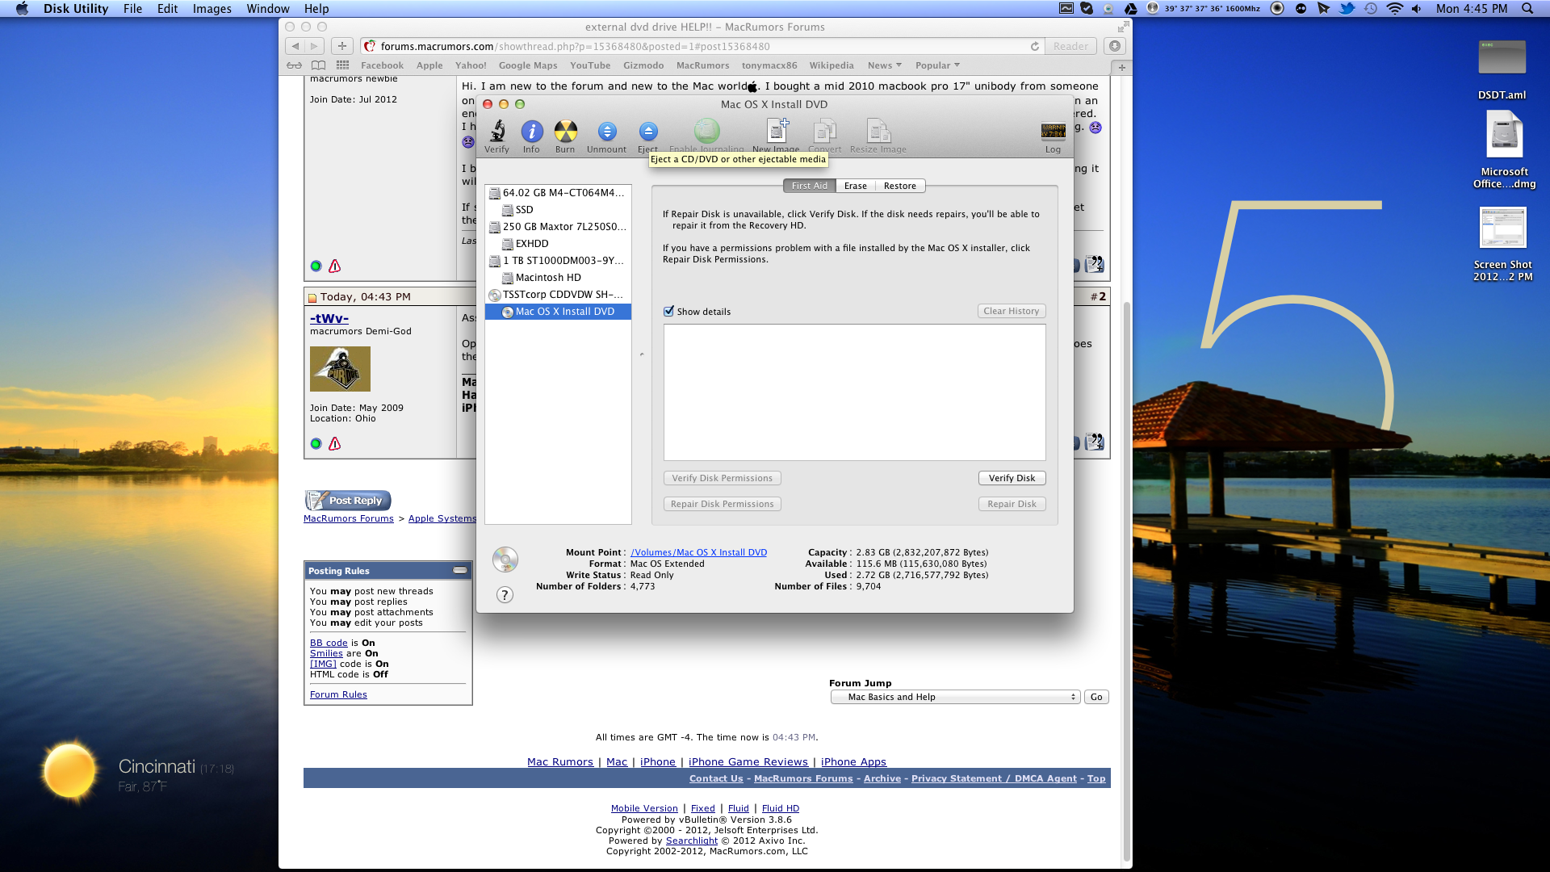Image resolution: width=1550 pixels, height=872 pixels.
Task: Click the Safari address bar field
Action: pos(694,47)
